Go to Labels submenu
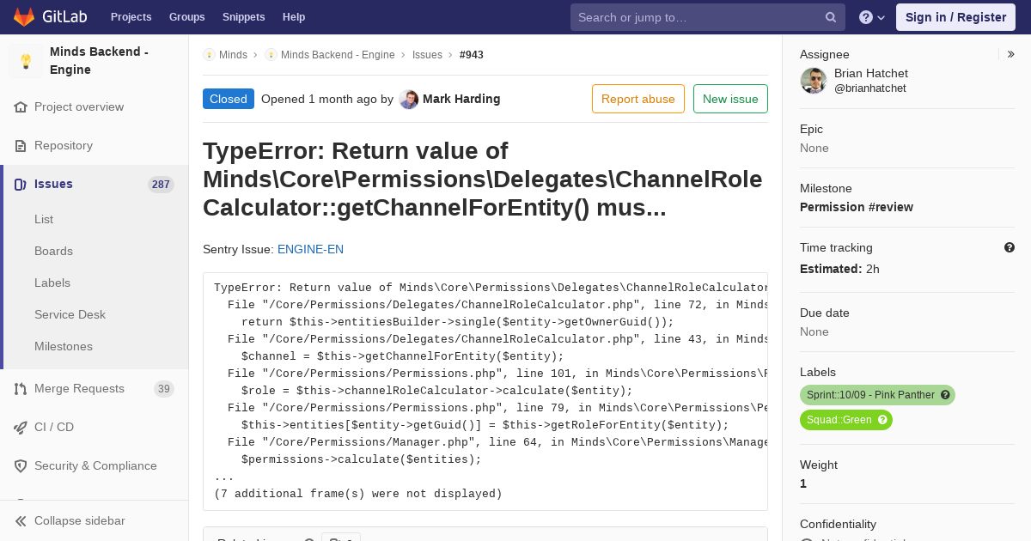The image size is (1031, 541). click(x=52, y=283)
